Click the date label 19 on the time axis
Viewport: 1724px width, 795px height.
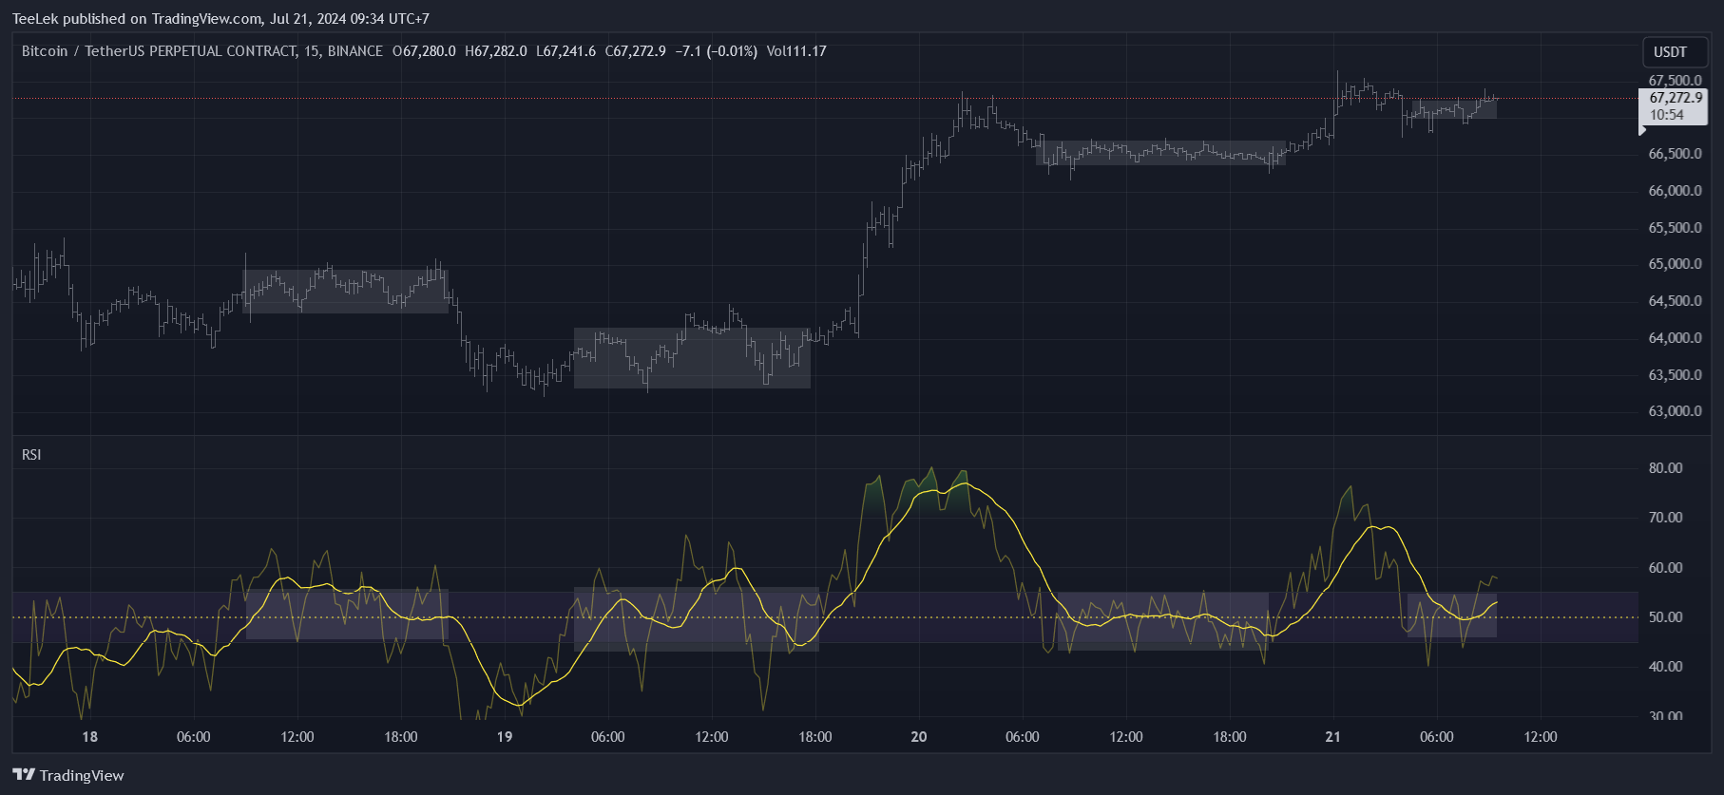point(504,737)
